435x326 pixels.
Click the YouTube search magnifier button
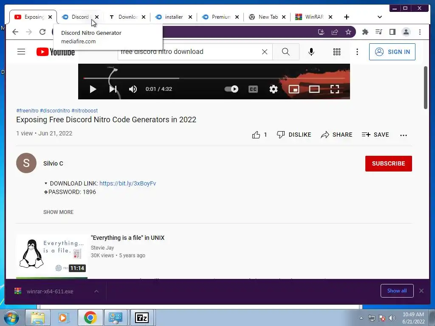coord(286,52)
